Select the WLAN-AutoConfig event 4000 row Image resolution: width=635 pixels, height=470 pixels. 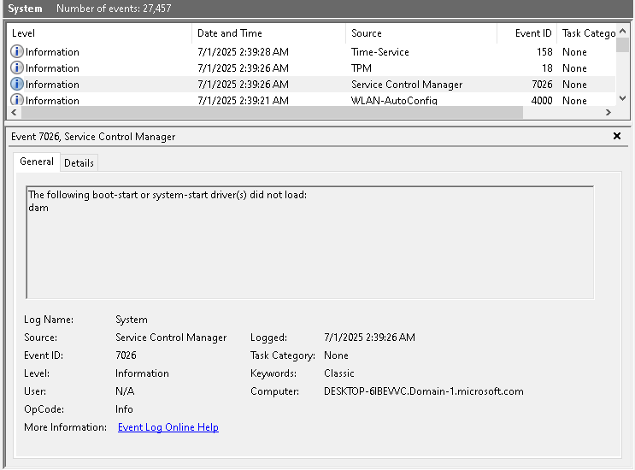[312, 100]
